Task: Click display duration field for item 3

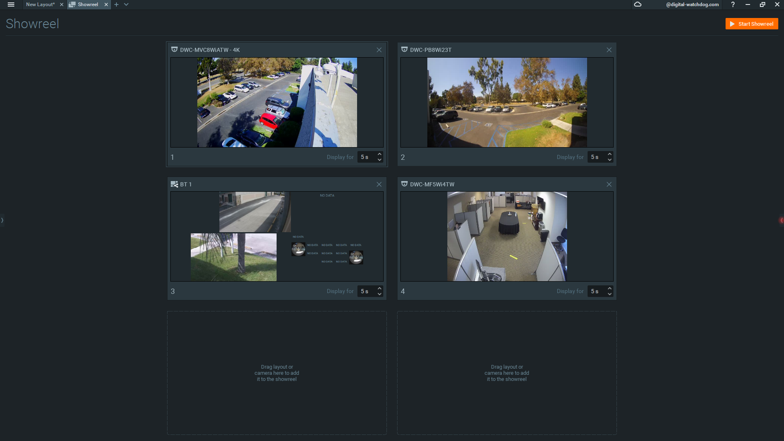Action: [x=366, y=291]
